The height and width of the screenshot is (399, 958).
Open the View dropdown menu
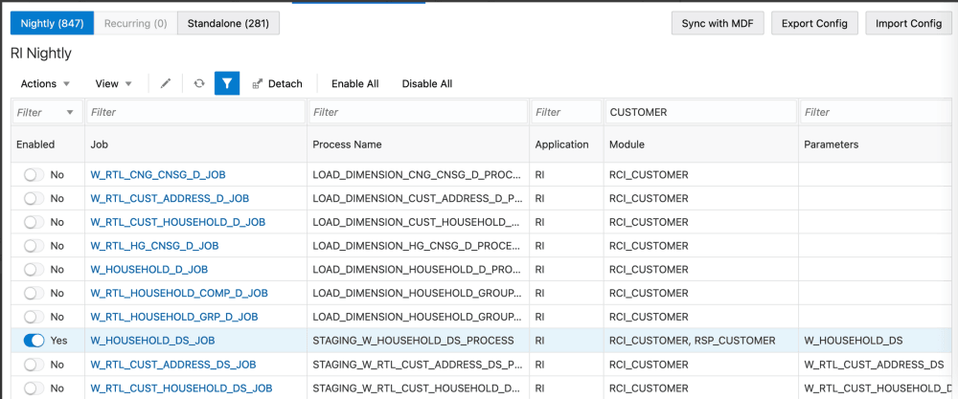tap(114, 83)
